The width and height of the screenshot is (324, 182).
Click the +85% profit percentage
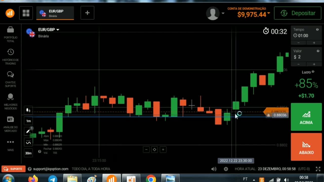pos(306,84)
